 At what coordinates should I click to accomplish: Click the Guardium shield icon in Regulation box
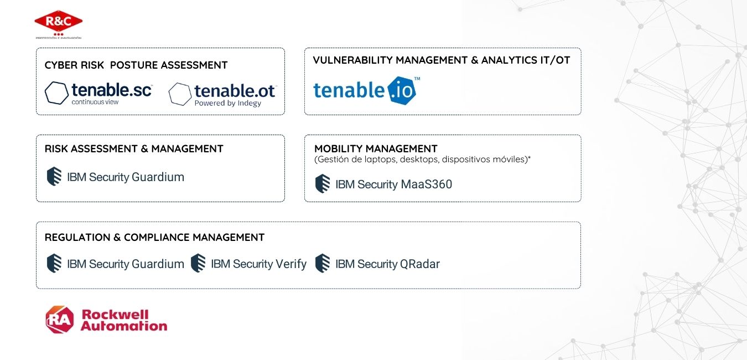(x=54, y=263)
